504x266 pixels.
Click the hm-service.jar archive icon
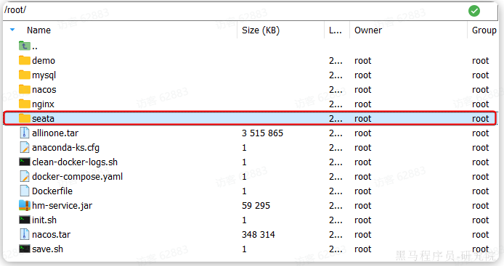[25, 205]
